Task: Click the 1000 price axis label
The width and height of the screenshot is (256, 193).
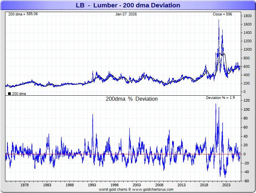Action: [248, 49]
